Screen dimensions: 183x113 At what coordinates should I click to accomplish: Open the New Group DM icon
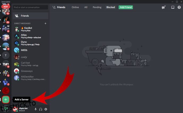point(164,7)
